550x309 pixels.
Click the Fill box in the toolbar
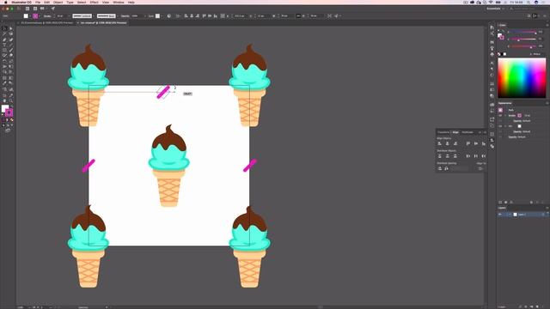pos(4,109)
